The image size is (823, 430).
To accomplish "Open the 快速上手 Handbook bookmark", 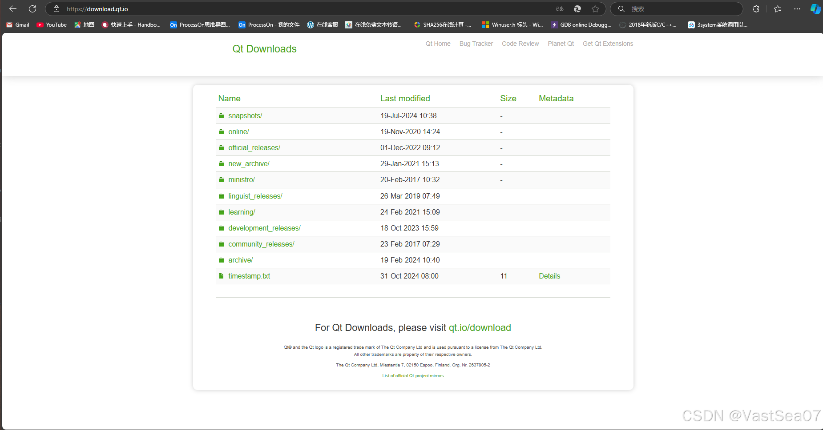I will (x=131, y=25).
